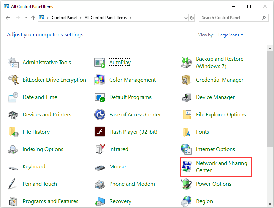
Task: Open the Infrared icon
Action: tap(100, 149)
